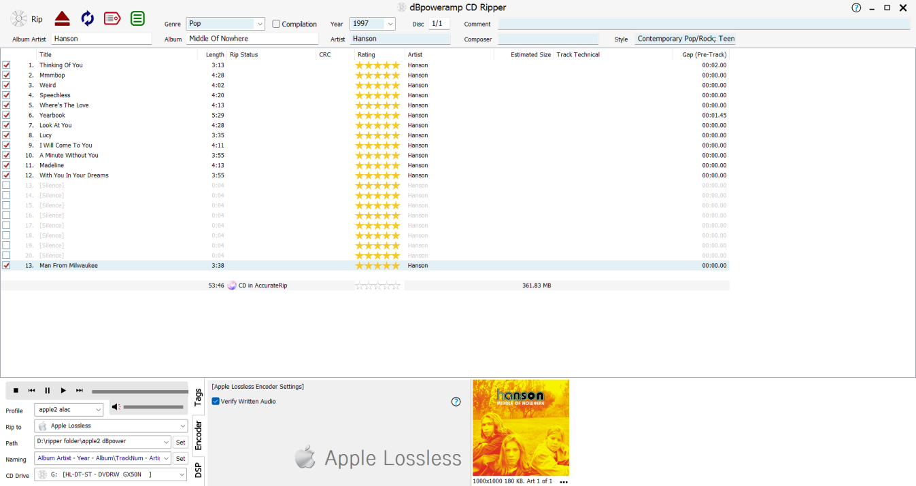Eject the CD with red eject icon
Image resolution: width=916 pixels, height=486 pixels.
63,18
